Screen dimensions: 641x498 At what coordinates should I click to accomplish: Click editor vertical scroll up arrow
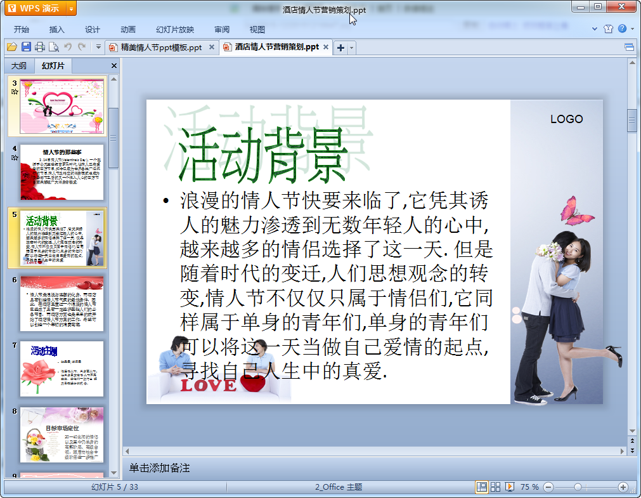(x=632, y=63)
